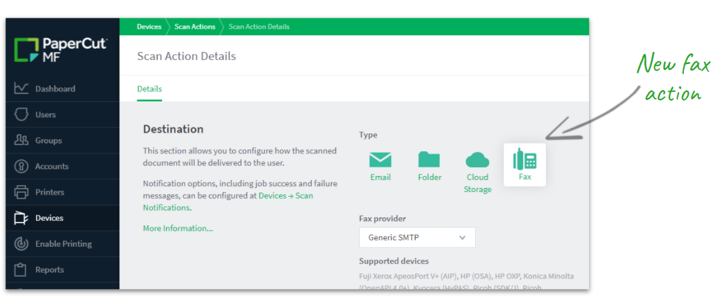Screen dimensions: 720x304
Task: Open the Printers section
Action: [63, 192]
